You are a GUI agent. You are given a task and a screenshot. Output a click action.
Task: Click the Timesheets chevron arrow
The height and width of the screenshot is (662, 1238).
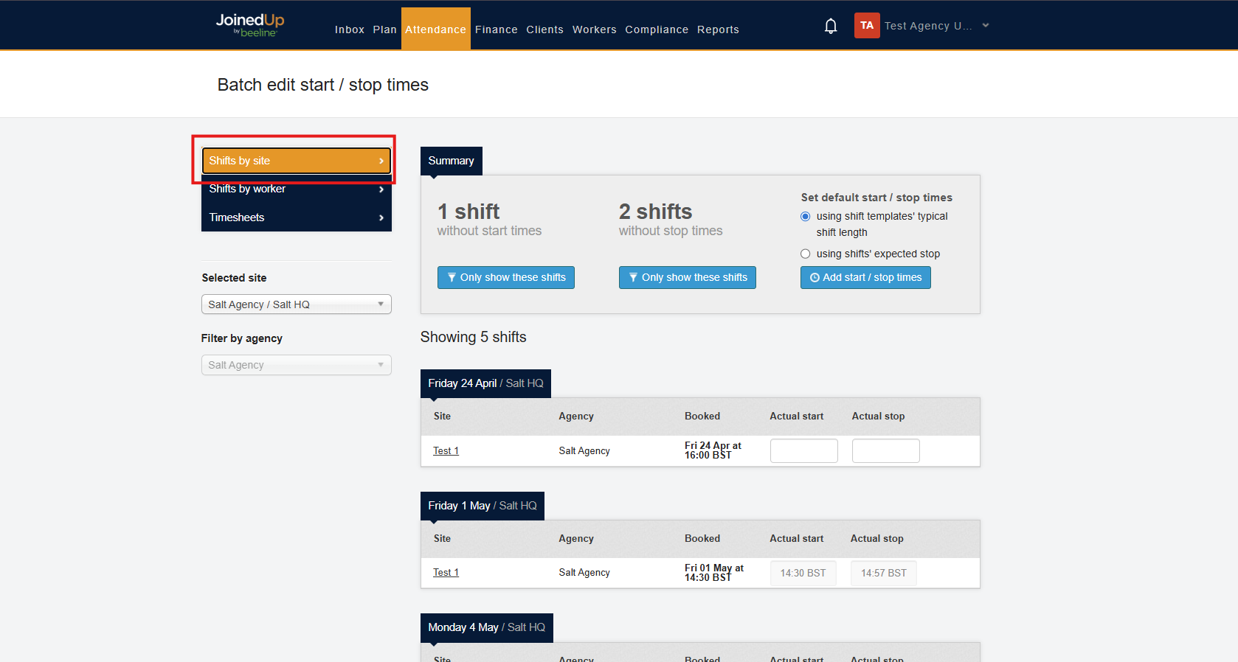(x=381, y=217)
